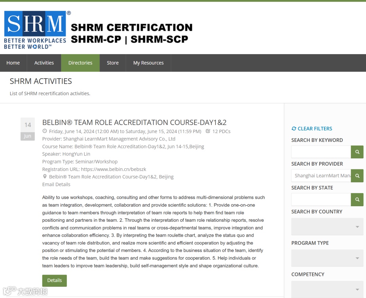Open the Activities menu item
Image resolution: width=366 pixels, height=298 pixels.
click(44, 63)
